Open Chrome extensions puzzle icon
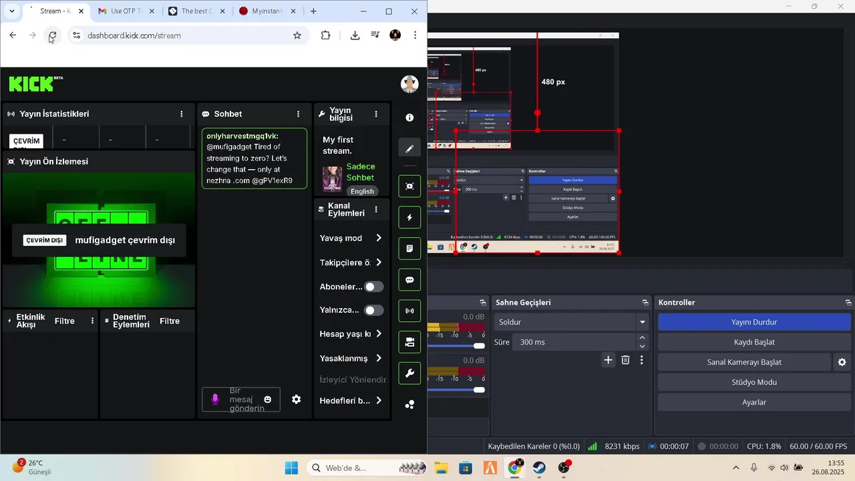This screenshot has height=481, width=855. [x=325, y=35]
